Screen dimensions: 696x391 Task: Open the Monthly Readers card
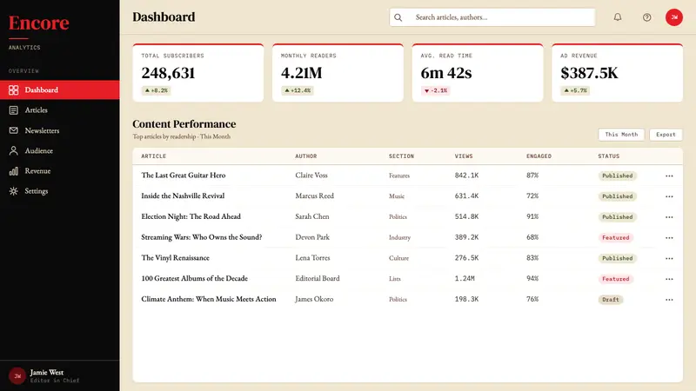pos(338,73)
